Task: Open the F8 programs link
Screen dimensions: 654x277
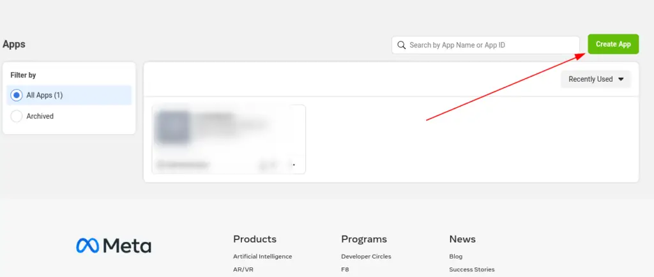Action: [346, 269]
